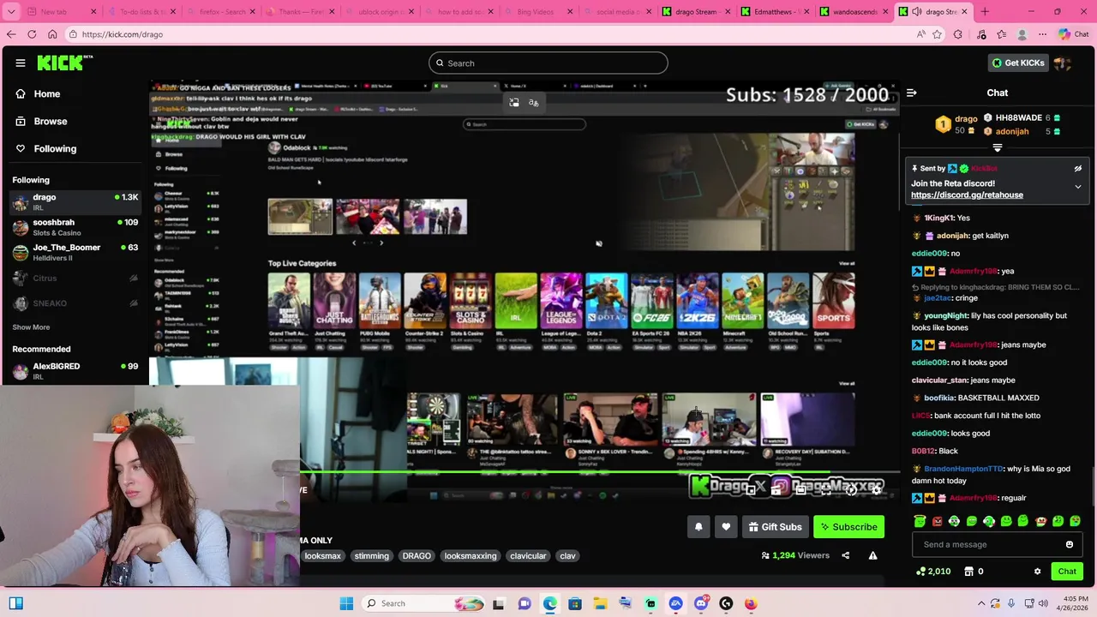Screen dimensions: 1097x617
Task: Show hidden system tray icons
Action: click(981, 603)
